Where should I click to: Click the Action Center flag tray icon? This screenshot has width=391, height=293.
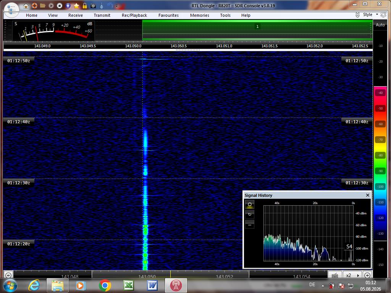point(341,286)
